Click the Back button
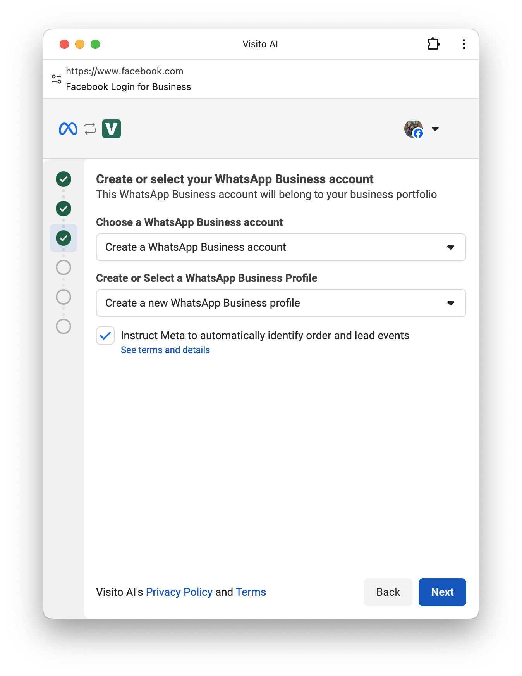 (388, 592)
